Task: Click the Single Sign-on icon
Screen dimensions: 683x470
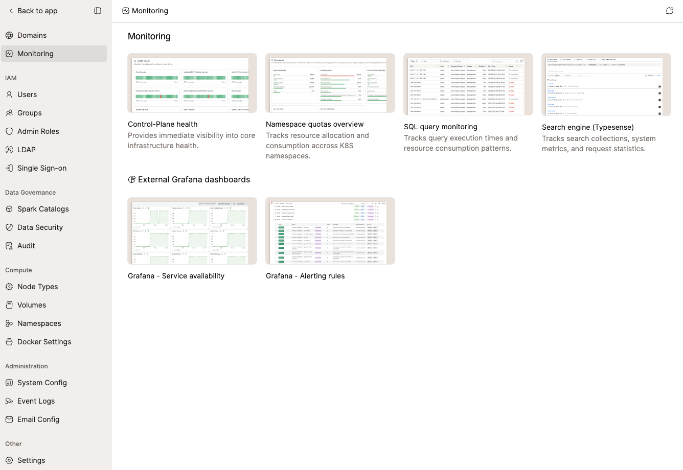Action: 9,168
